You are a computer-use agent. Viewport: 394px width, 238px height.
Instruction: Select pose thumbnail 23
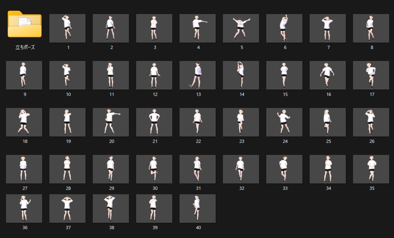click(241, 122)
